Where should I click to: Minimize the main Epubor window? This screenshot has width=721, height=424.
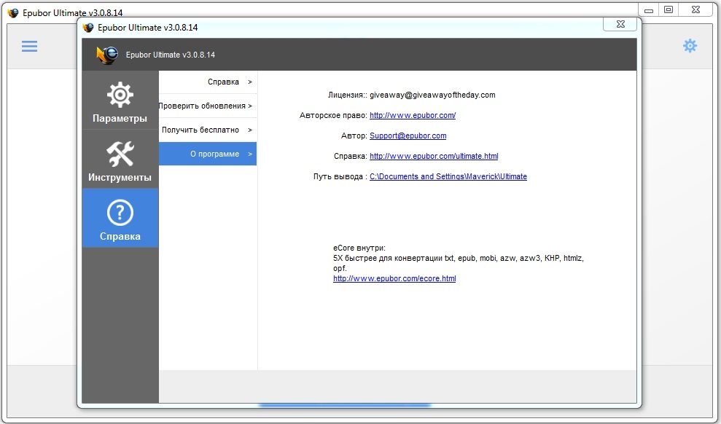click(x=649, y=10)
